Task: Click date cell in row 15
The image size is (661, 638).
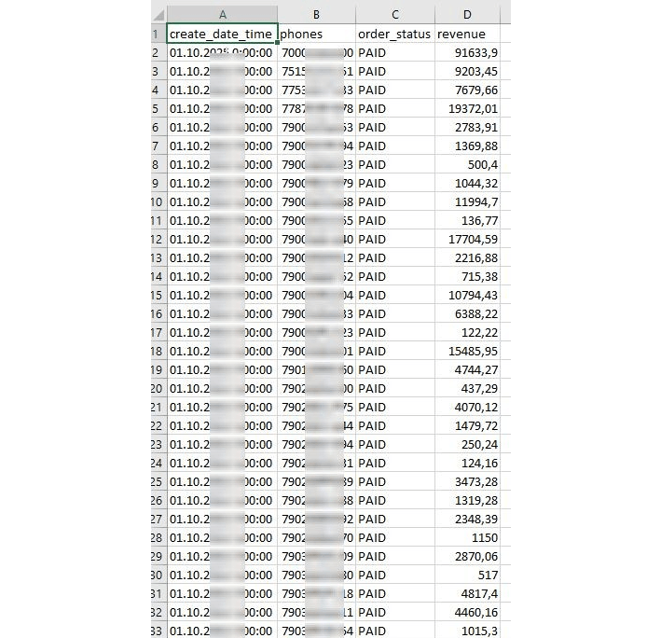Action: [x=222, y=295]
